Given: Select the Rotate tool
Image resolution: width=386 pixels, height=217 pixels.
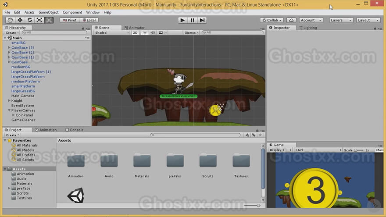Looking at the screenshot, I should pos(29,20).
